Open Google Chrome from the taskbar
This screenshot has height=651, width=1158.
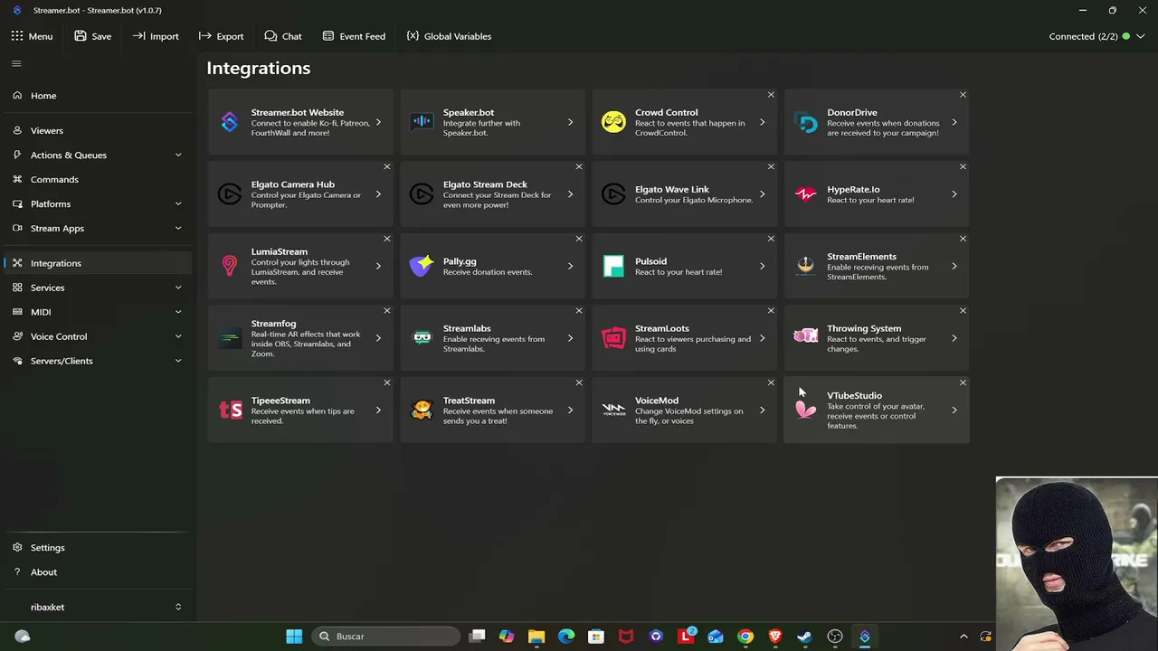(745, 637)
